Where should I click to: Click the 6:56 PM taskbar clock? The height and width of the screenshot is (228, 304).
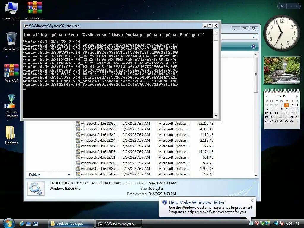[292, 223]
